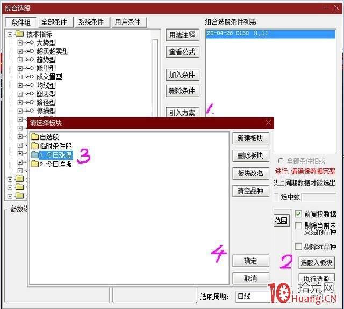Viewport: 344px width, 309px height.
Task: Click the 趋势型 indicator icon
Action: coord(30,60)
